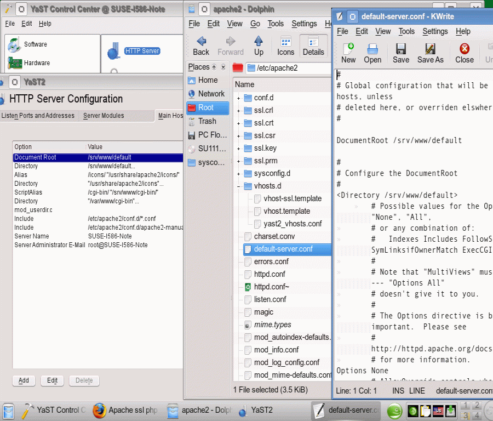The width and height of the screenshot is (493, 421).
Task: Click the Save As toolbar icon
Action: (430, 53)
